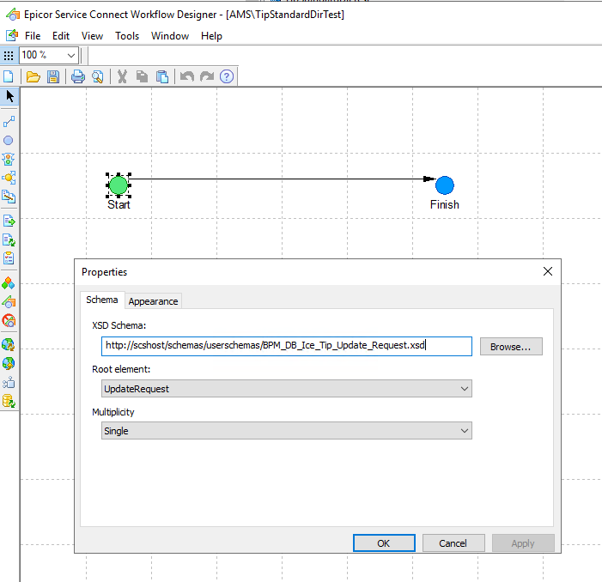Select the circle node tool

pos(8,141)
